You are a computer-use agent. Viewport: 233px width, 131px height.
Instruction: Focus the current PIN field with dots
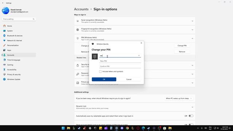point(120,56)
